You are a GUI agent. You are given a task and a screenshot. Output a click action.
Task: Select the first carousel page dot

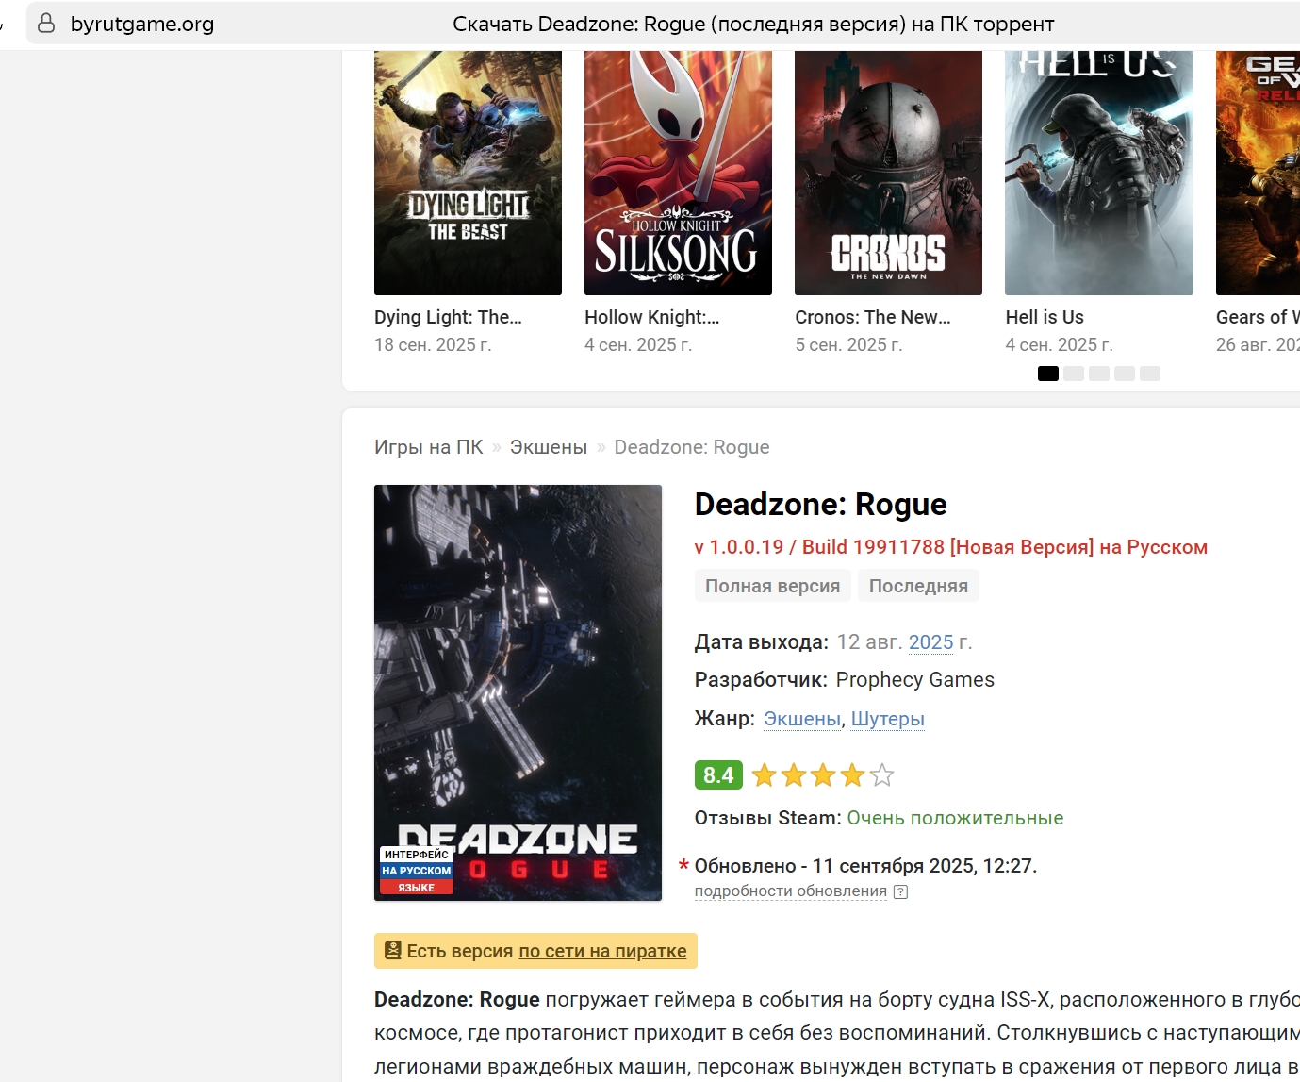coord(1048,374)
